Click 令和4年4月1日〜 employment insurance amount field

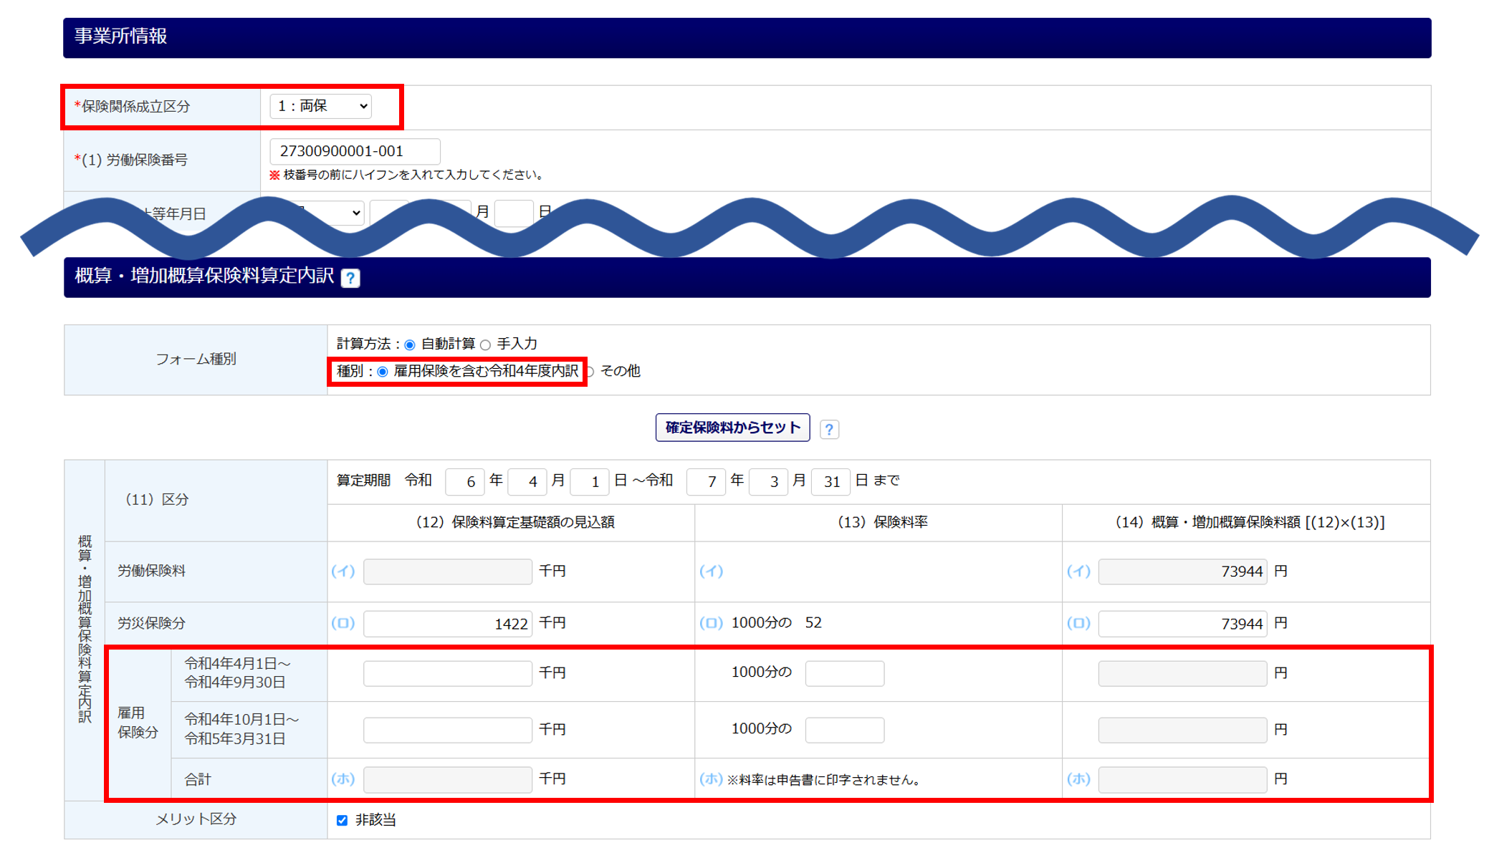(x=447, y=674)
